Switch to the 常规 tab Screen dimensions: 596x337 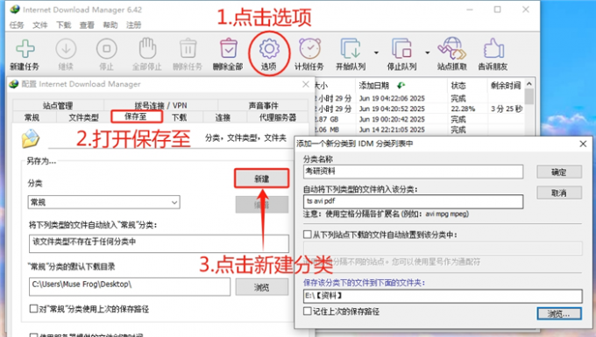(x=32, y=117)
